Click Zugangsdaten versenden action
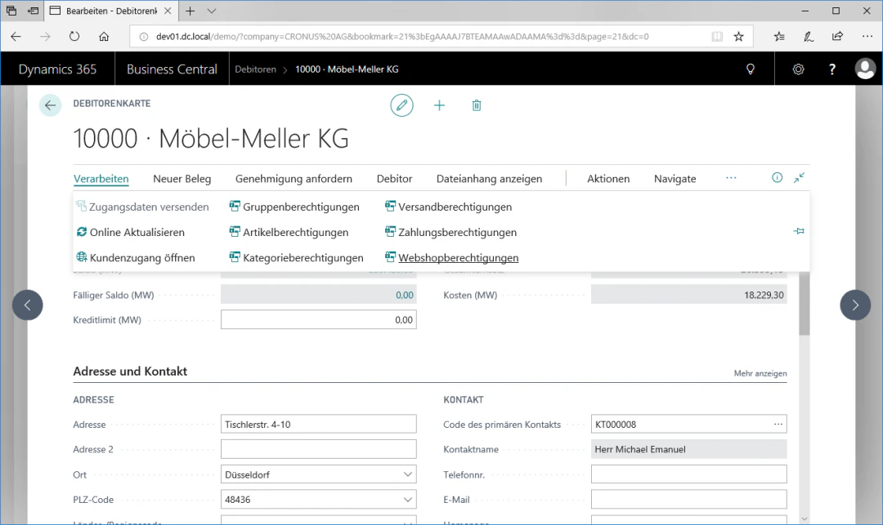 (x=142, y=207)
